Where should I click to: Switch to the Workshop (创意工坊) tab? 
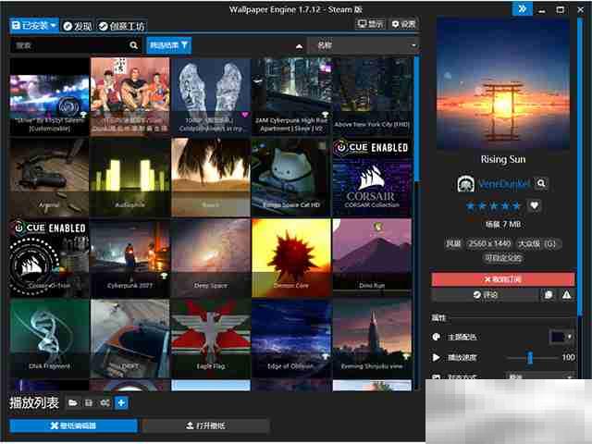(121, 26)
